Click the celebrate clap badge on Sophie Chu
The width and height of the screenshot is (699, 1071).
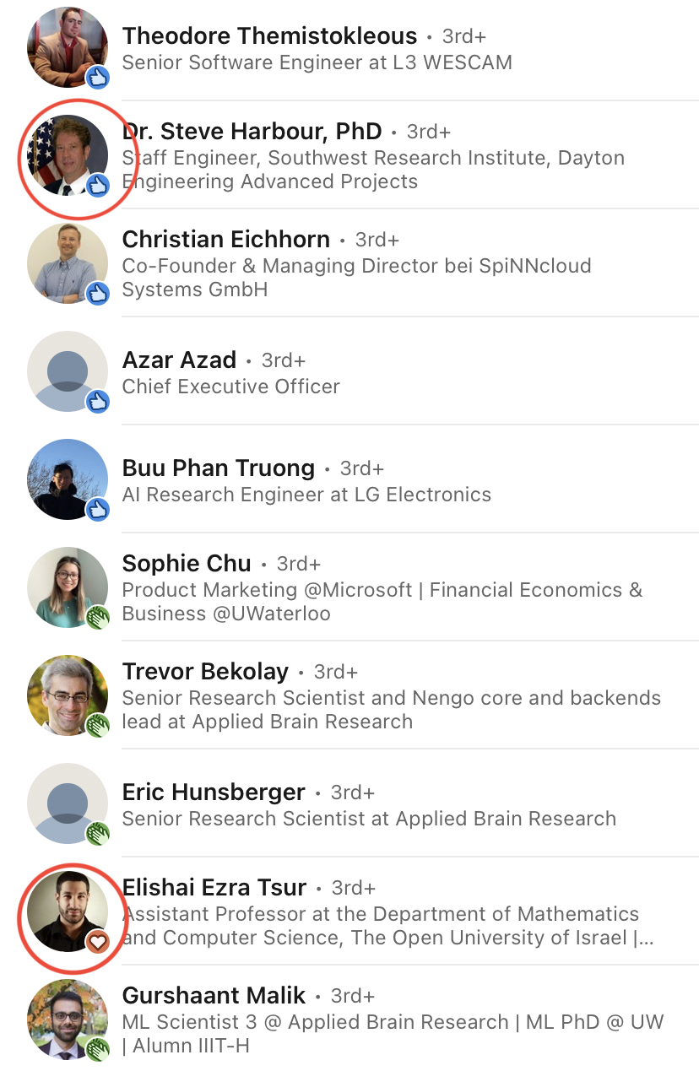tap(98, 617)
